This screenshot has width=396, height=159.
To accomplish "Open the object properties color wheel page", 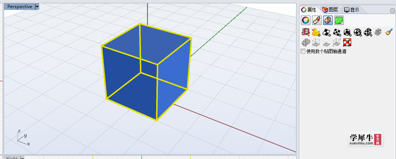I will [x=306, y=20].
